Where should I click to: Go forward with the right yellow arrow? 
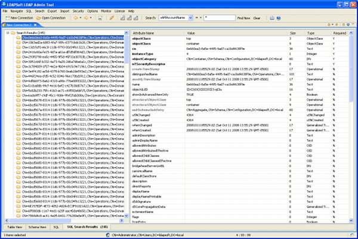pyautogui.click(x=86, y=18)
